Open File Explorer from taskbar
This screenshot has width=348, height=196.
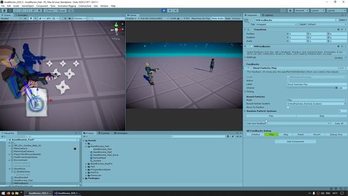tap(17, 193)
